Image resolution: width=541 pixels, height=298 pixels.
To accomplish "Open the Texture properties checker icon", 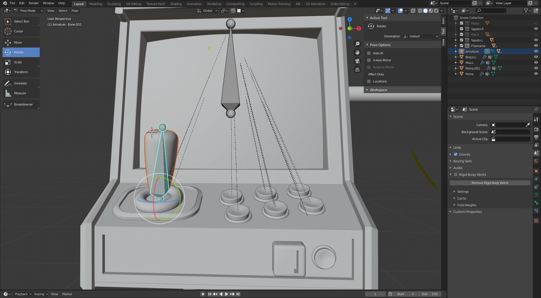I will point(536,221).
